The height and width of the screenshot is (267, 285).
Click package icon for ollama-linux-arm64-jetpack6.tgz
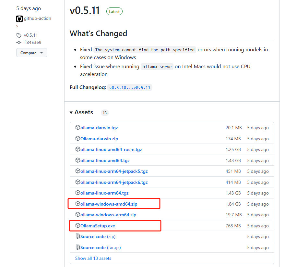(77, 182)
